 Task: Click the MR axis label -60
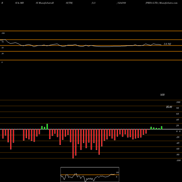(x=178, y=149)
